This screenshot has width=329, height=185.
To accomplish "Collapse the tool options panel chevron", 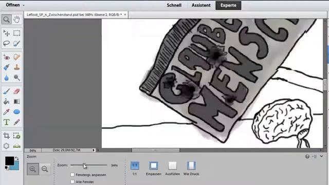I will 321,156.
